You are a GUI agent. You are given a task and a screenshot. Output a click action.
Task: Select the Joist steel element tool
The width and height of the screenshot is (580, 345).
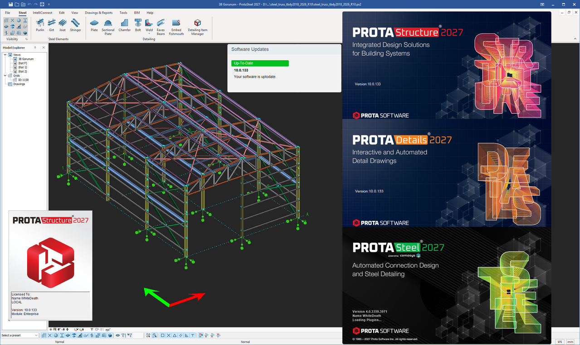(x=63, y=25)
